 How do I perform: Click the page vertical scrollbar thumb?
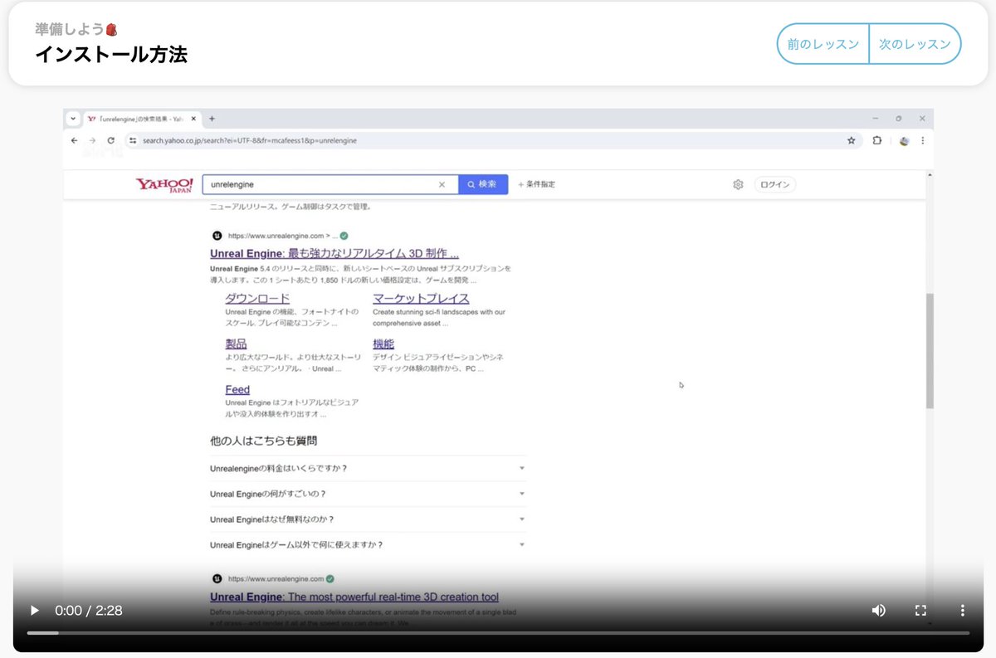(930, 350)
